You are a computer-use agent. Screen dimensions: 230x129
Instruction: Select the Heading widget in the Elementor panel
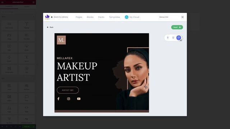[27, 25]
